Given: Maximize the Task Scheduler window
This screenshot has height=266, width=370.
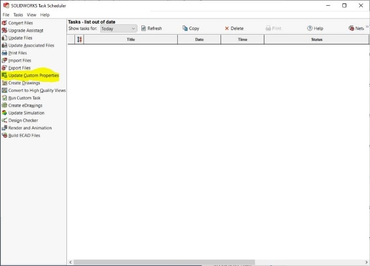Looking at the screenshot, I should 344,5.
